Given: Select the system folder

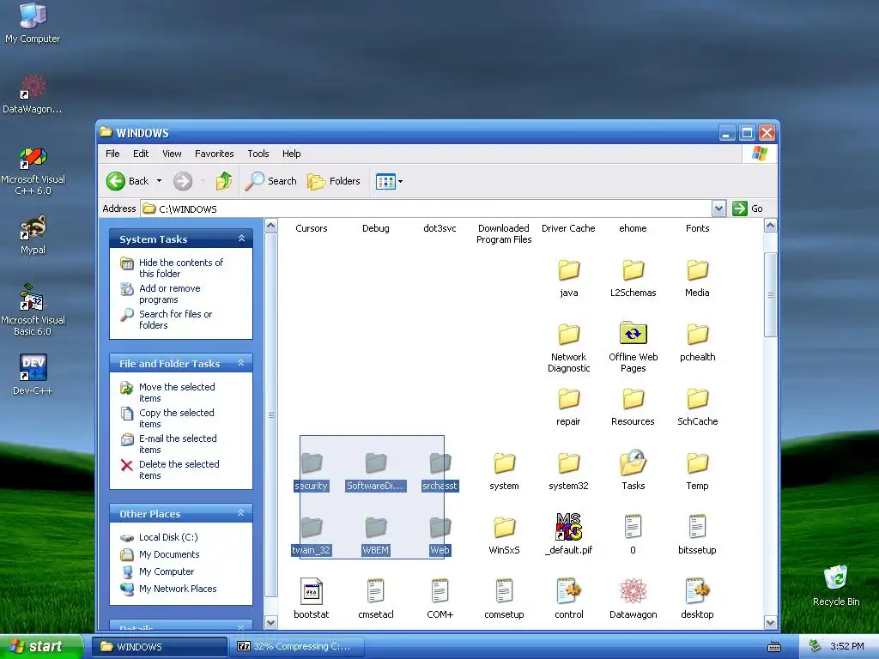Looking at the screenshot, I should pyautogui.click(x=504, y=464).
